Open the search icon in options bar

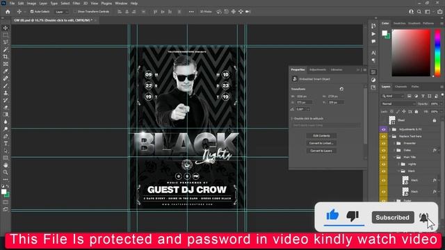[x=419, y=12]
